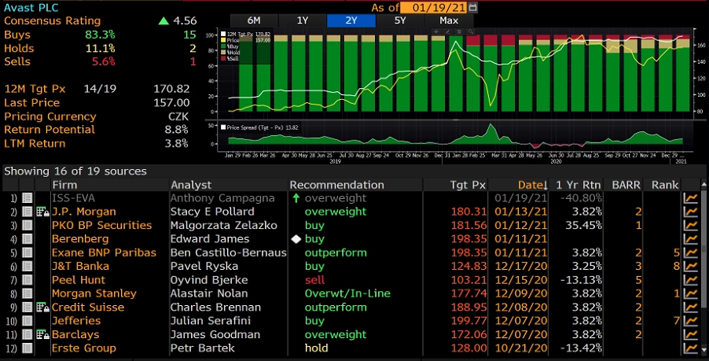The height and width of the screenshot is (361, 709).
Task: Click target price 199.77 for Jefferies
Action: point(469,321)
